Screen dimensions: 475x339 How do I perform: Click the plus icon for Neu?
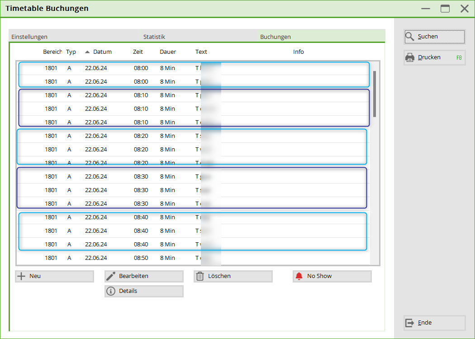coord(21,276)
